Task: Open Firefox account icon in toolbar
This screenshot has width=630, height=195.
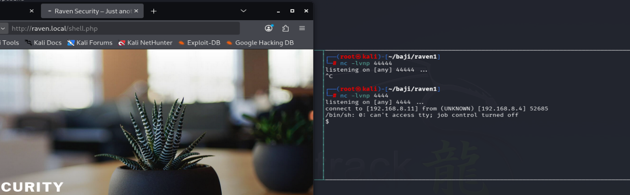Action: [269, 28]
